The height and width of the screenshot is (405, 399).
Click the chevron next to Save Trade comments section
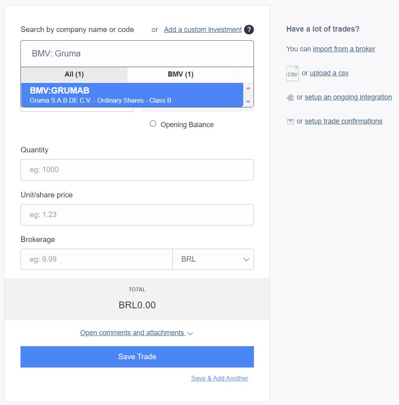click(x=190, y=334)
